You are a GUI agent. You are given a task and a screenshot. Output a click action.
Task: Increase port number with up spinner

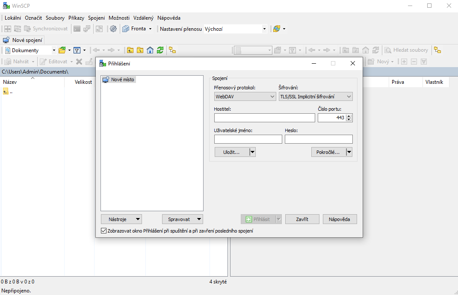click(x=349, y=116)
